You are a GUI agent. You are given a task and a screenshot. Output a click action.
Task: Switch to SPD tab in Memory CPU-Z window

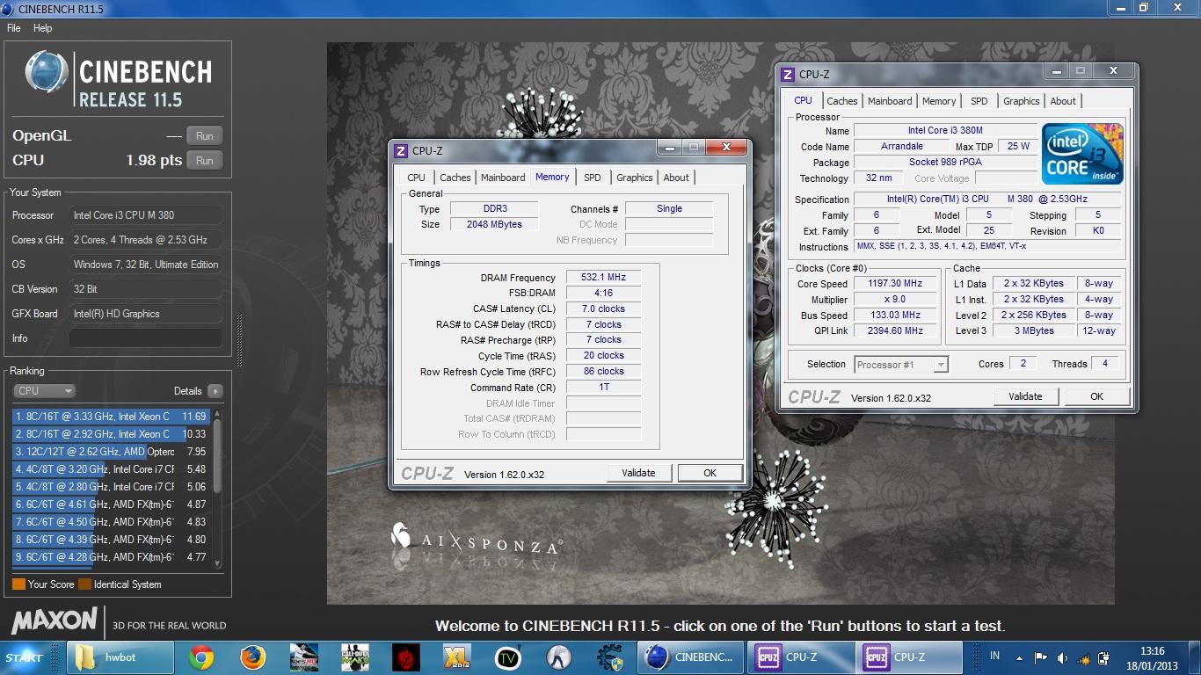[593, 178]
